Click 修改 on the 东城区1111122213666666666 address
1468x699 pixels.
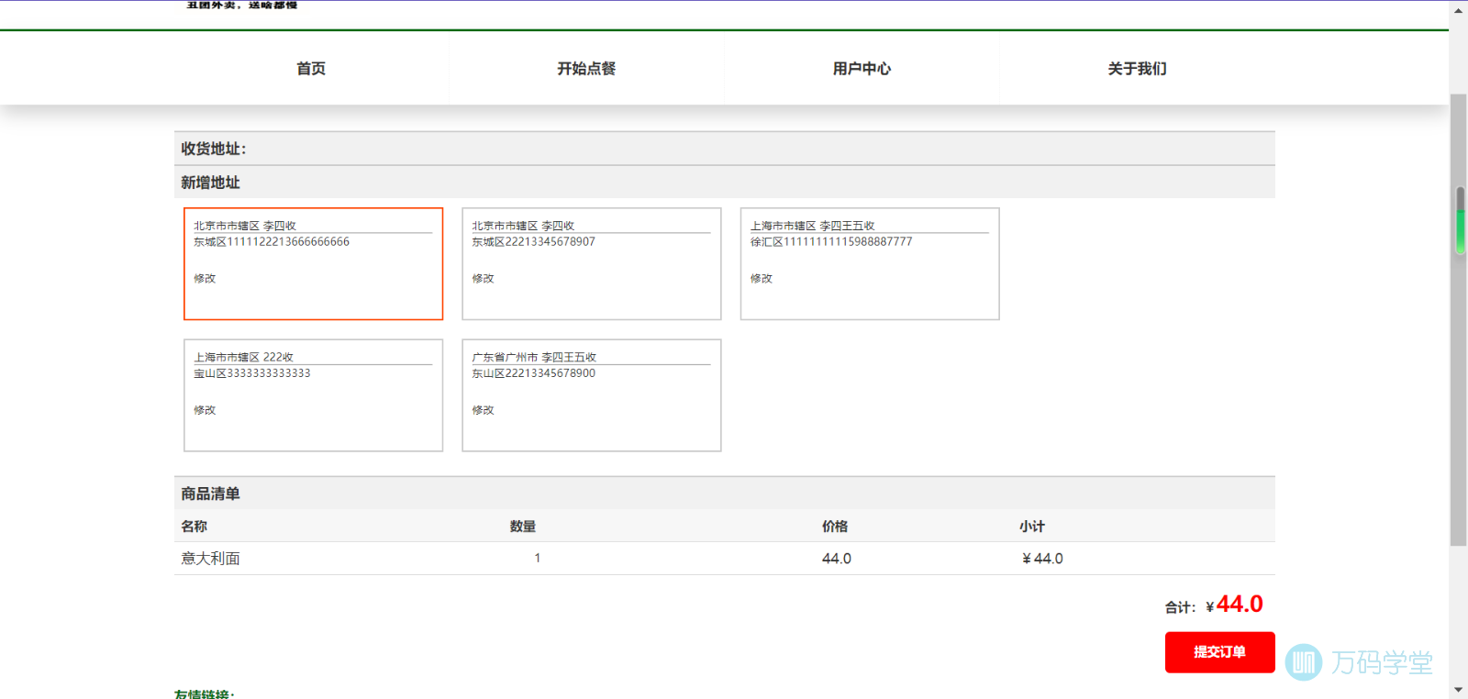[205, 279]
